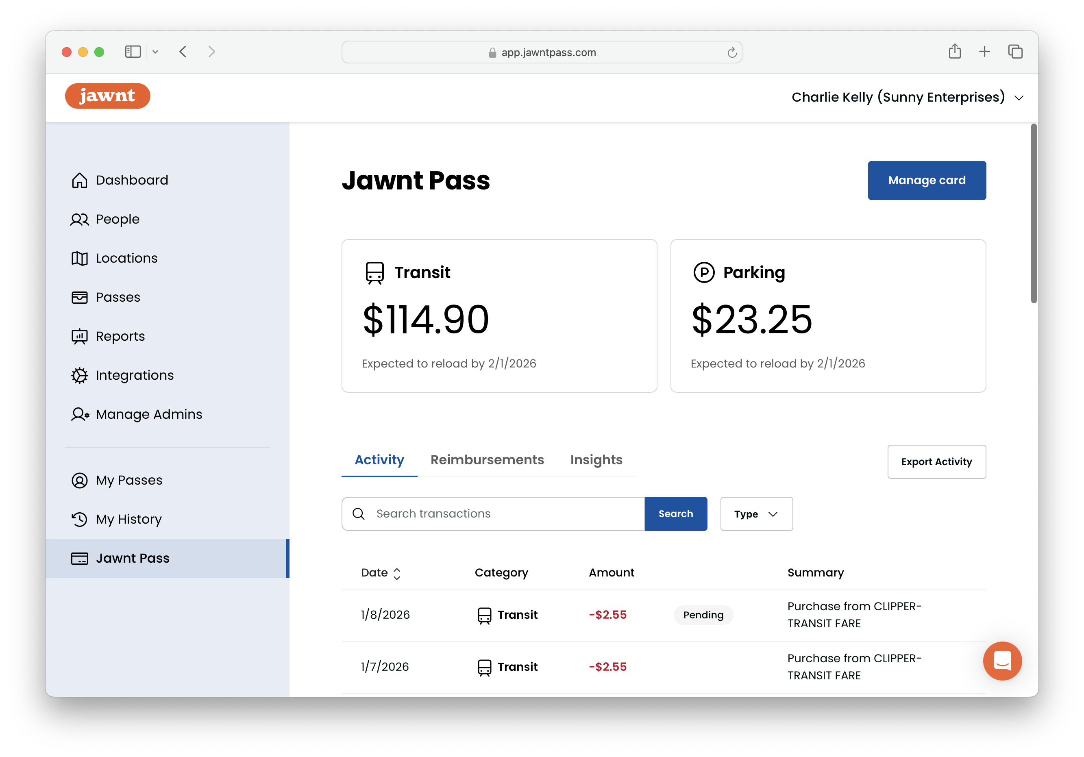The width and height of the screenshot is (1084, 757).
Task: Expand browser sidebar options chevron
Action: (x=155, y=52)
